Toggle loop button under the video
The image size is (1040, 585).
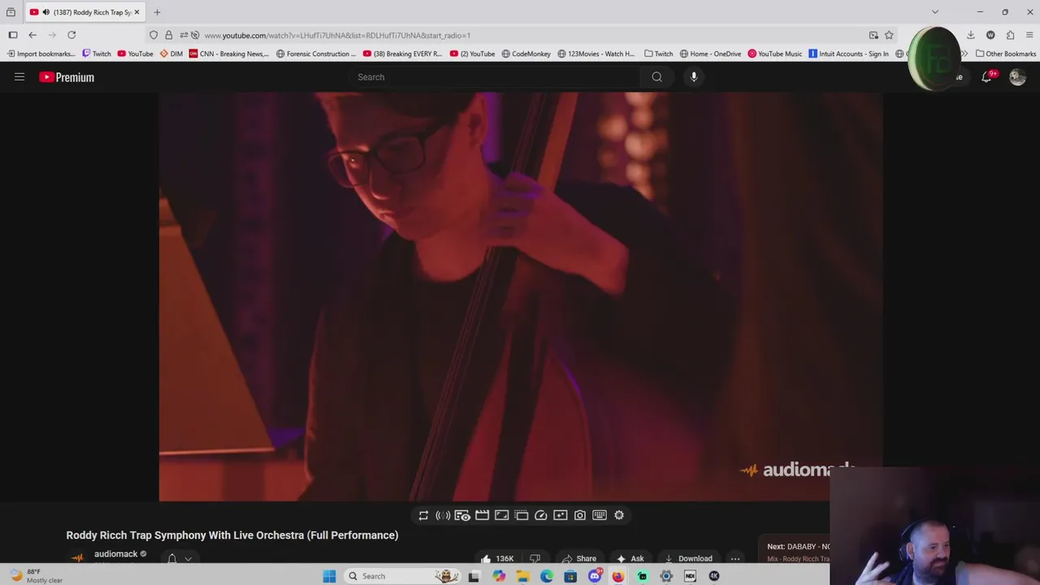click(423, 515)
